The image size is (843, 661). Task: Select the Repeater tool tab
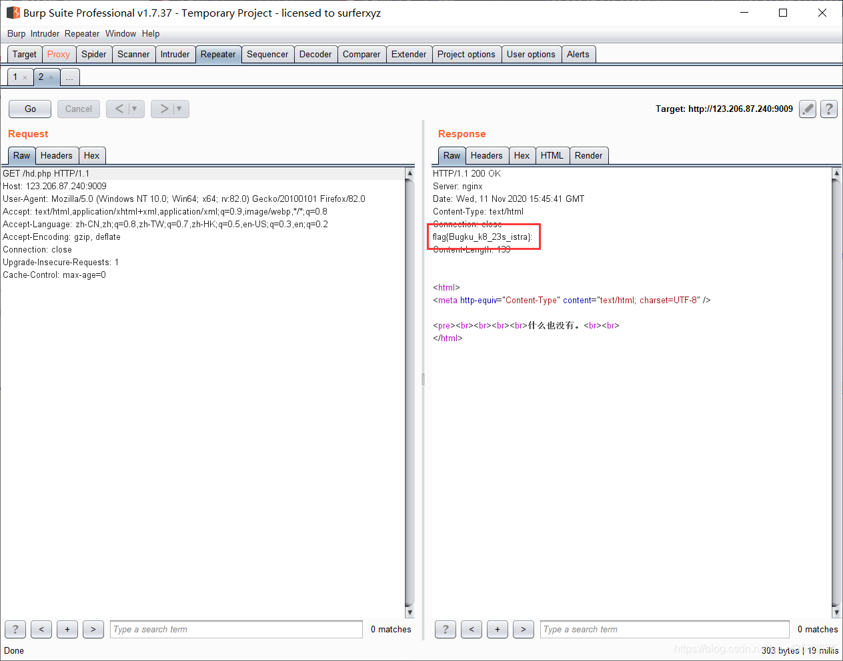[218, 55]
